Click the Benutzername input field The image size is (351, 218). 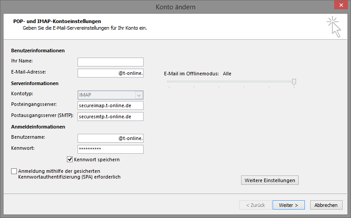pos(110,138)
